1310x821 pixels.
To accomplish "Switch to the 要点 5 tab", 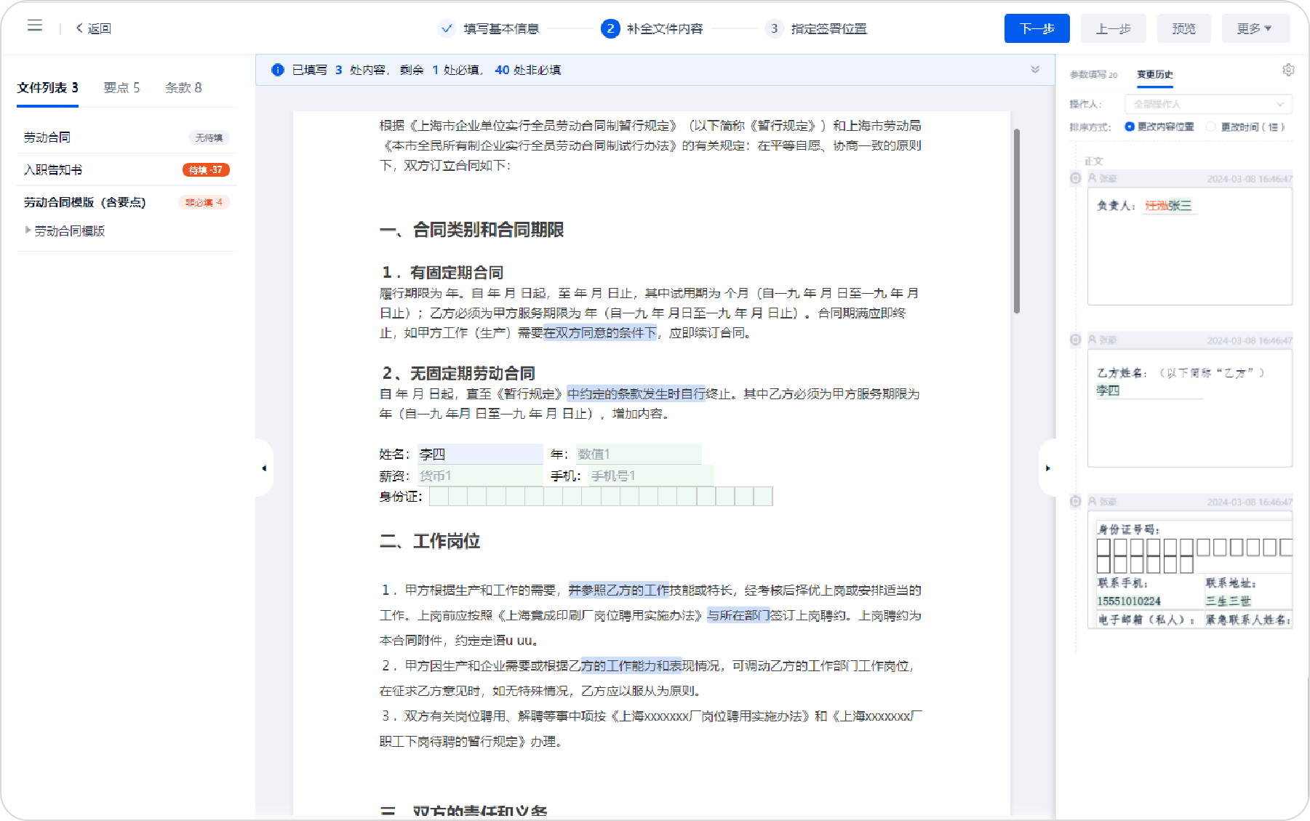I will [x=121, y=88].
